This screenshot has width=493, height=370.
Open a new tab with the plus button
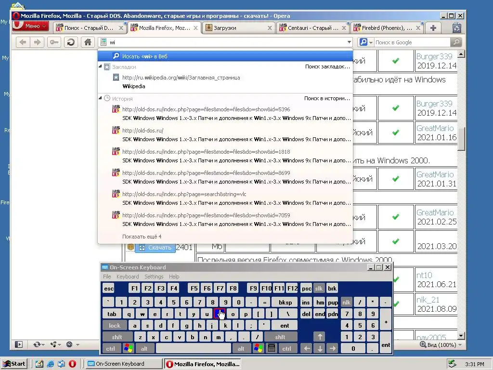[433, 28]
